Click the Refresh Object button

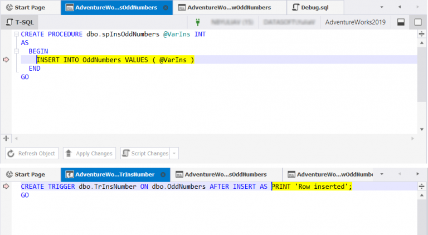[x=31, y=154]
